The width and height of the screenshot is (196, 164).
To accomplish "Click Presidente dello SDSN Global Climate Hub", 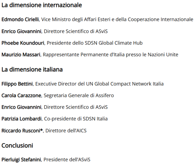I will point(95,43).
